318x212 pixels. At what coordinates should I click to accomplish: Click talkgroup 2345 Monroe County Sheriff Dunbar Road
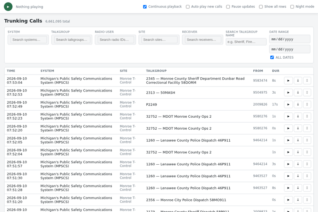[195, 81]
